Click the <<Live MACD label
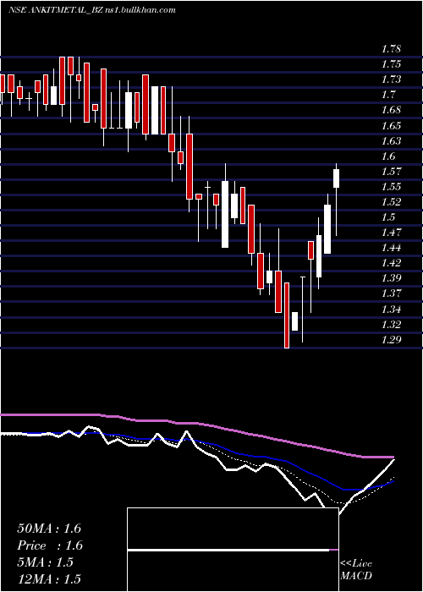The width and height of the screenshot is (423, 592). [x=356, y=570]
